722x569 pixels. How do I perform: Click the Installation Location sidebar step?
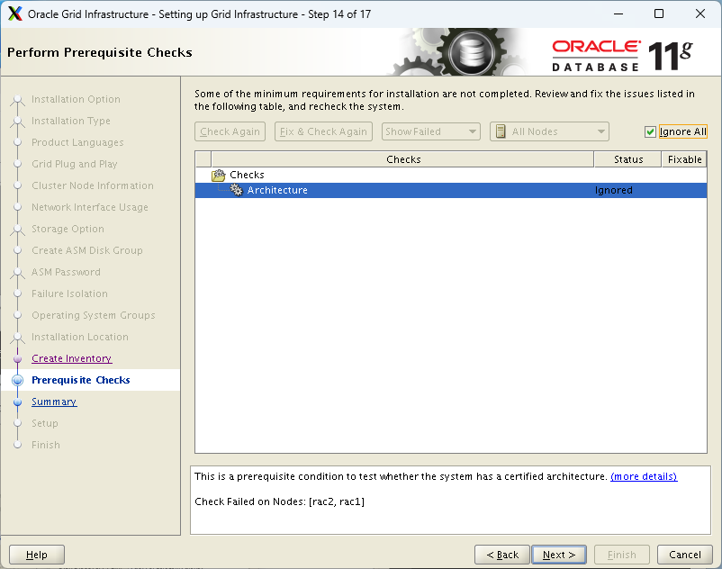pos(79,337)
